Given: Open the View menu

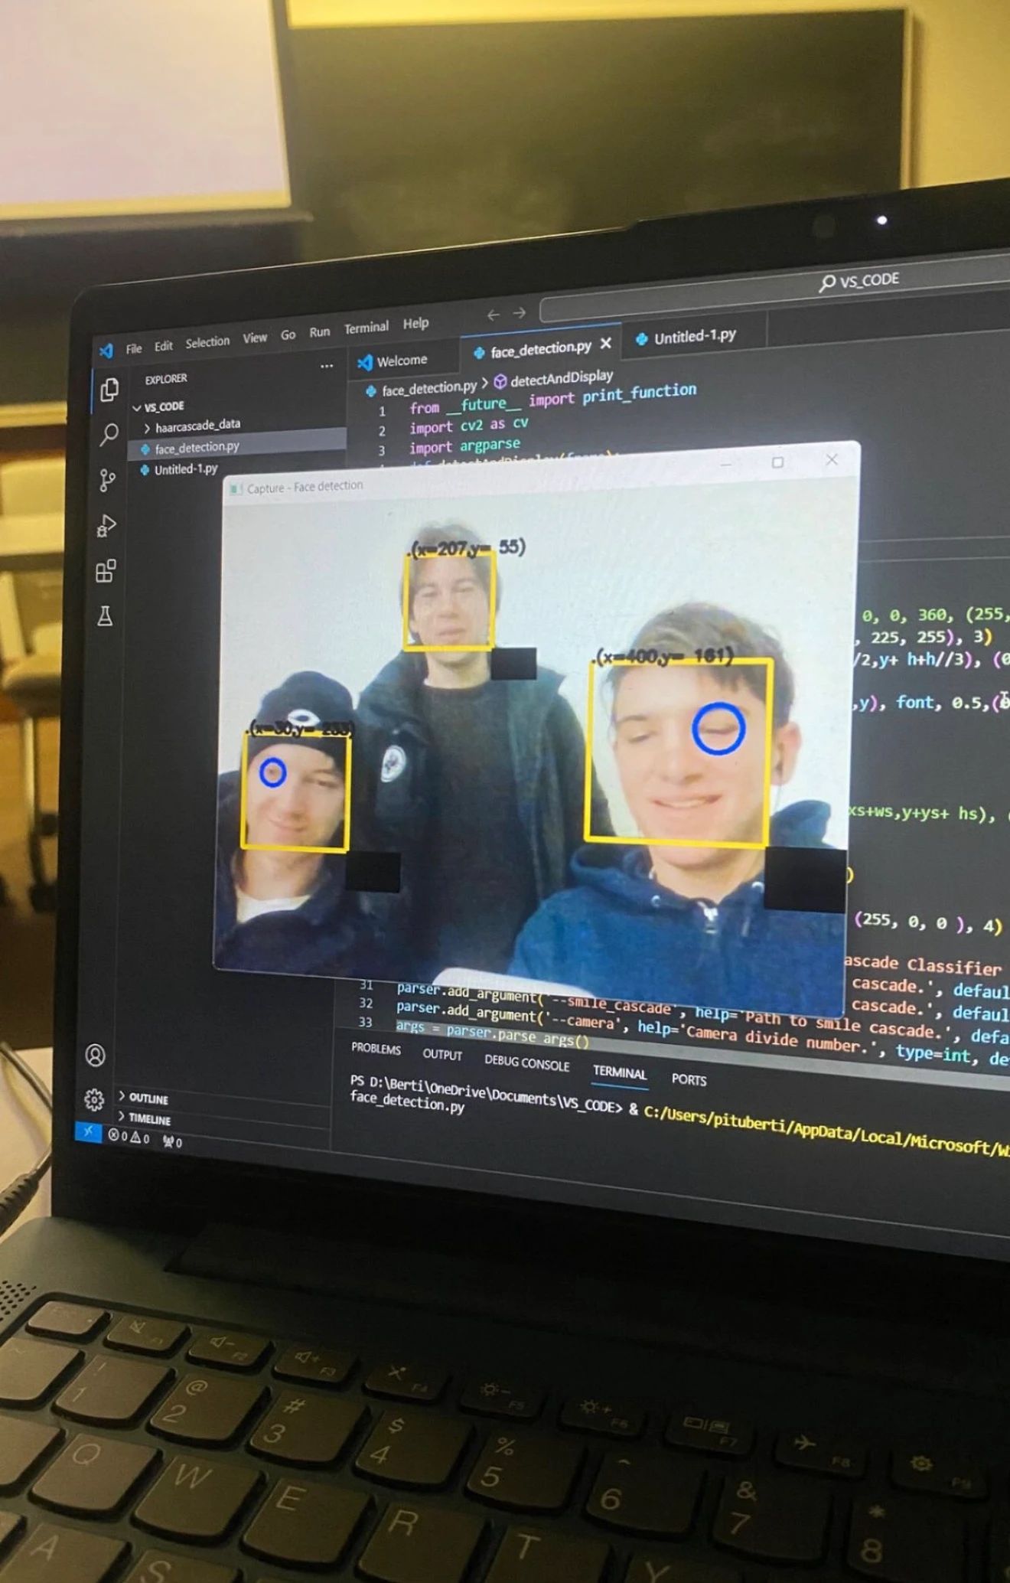Looking at the screenshot, I should (255, 338).
